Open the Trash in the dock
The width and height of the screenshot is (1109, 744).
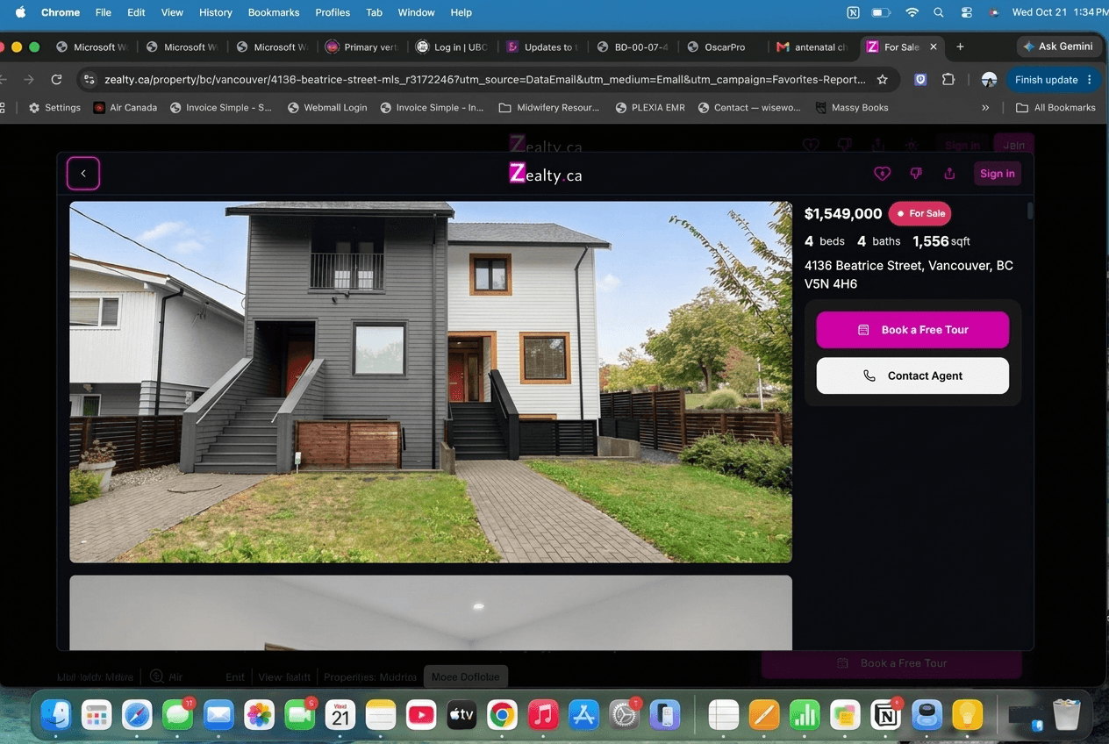(1066, 714)
